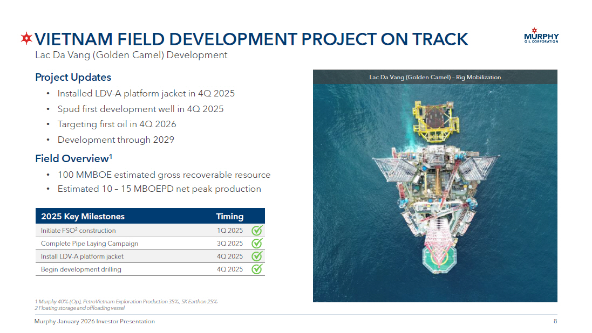Click the 'Murphy January 2026 Investor Presentation' footer
Screen dimensions: 592x333
point(94,322)
